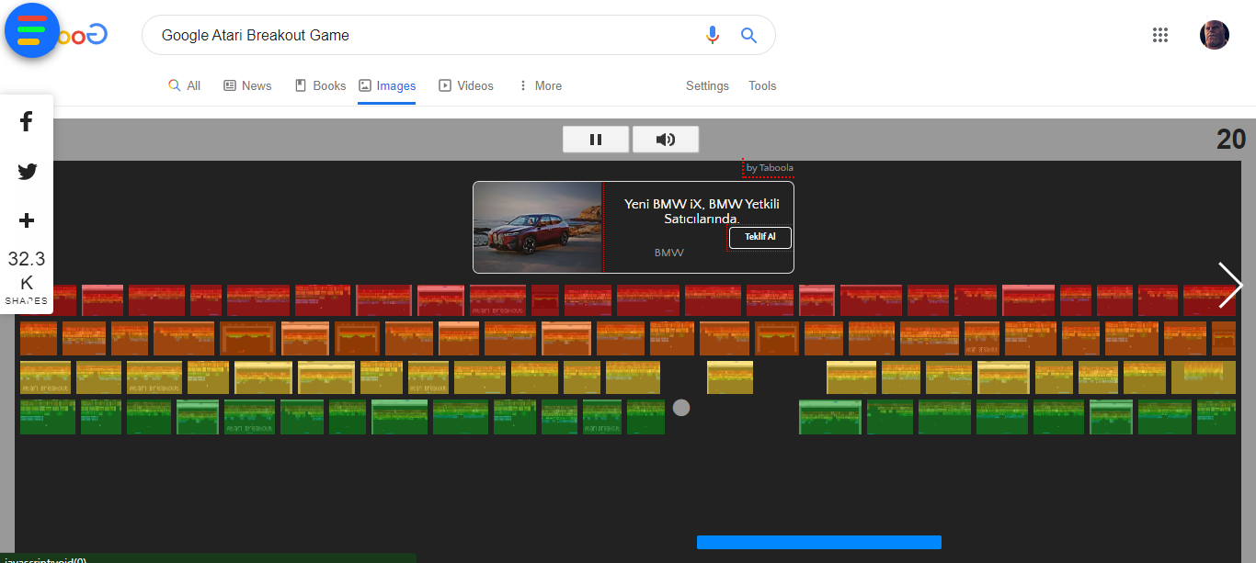Open the Tools options

[x=762, y=85]
